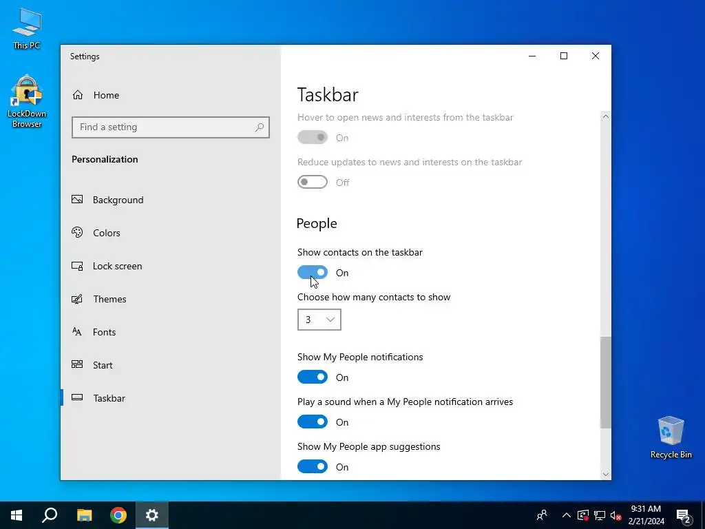Open the Windows Start menu
The image size is (705, 529).
[17, 515]
